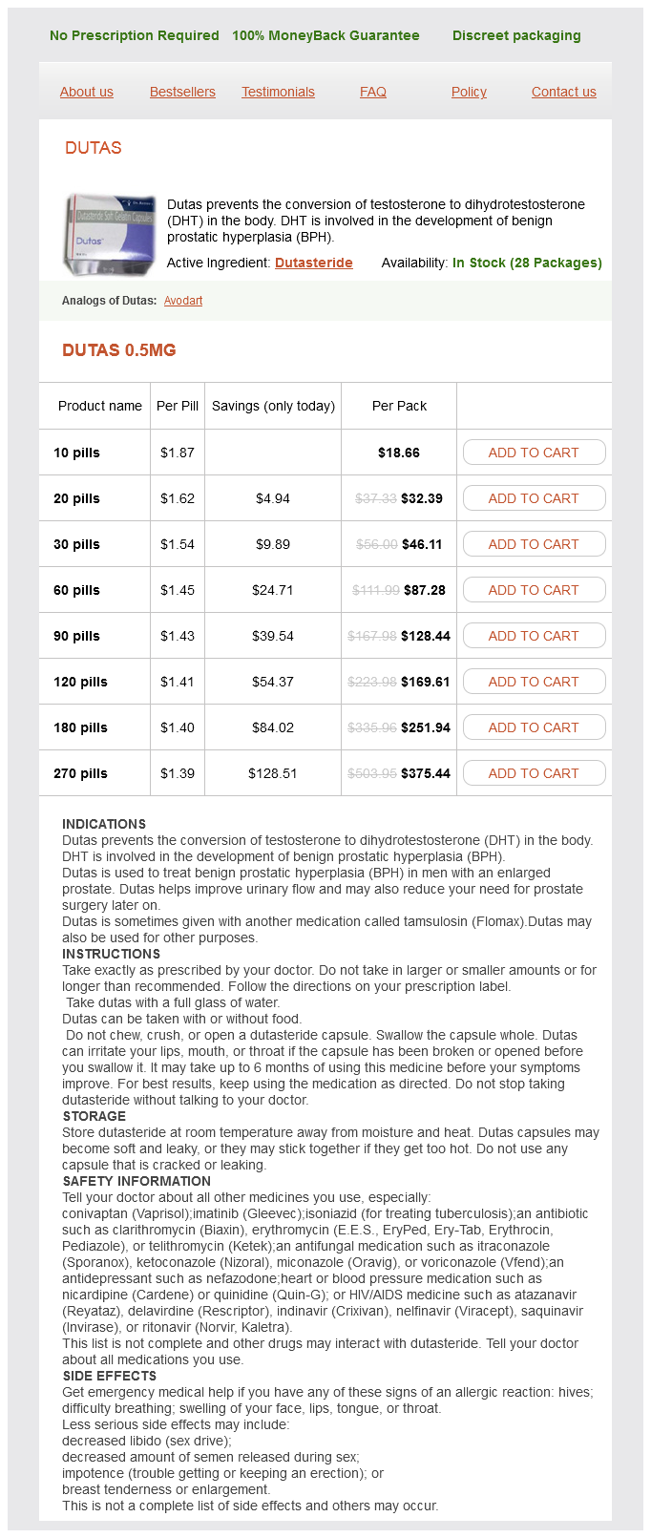Add 120 pills pack to cart
The width and height of the screenshot is (651, 1538).
(534, 682)
